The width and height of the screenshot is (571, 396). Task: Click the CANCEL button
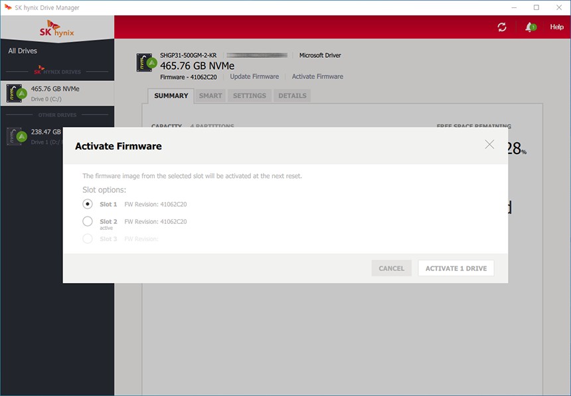[x=392, y=268]
